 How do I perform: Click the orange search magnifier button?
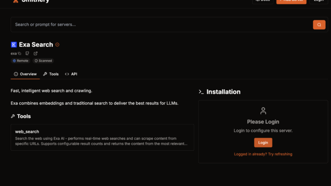click(319, 25)
